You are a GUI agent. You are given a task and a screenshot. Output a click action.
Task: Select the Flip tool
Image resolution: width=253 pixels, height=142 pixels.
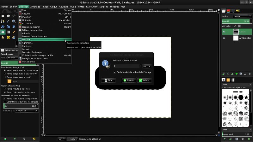coord(14,27)
